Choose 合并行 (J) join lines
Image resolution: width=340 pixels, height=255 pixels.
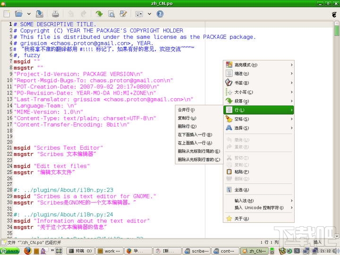[199, 110]
